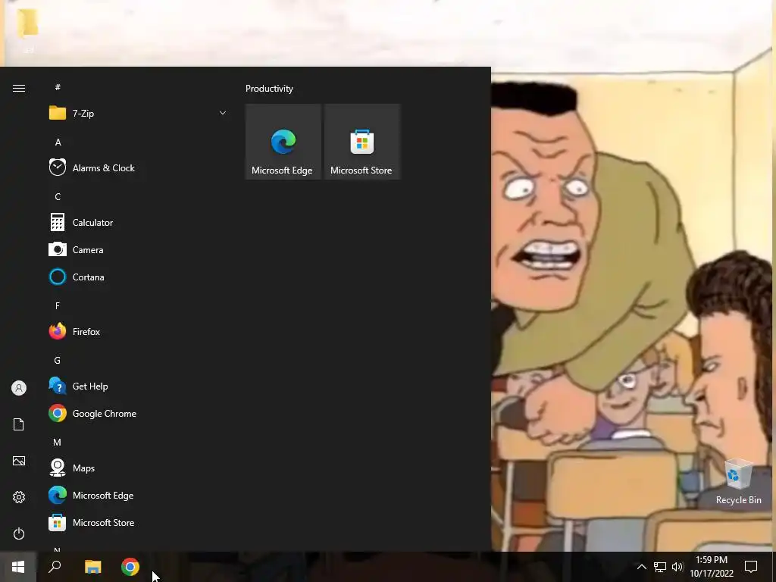The image size is (776, 582).
Task: Click the Microsoft Edge tile under Productivity
Action: point(283,142)
